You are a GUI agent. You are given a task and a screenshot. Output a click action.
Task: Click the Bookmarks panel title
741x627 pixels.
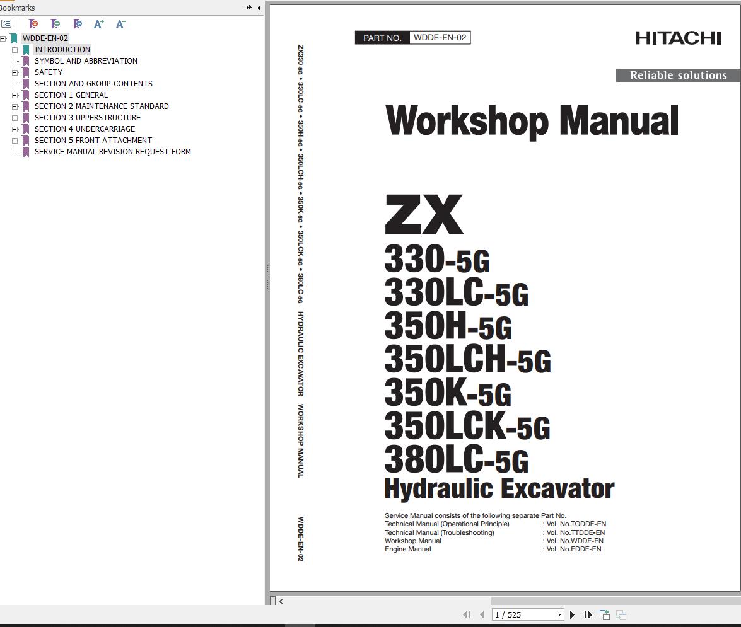pos(17,8)
